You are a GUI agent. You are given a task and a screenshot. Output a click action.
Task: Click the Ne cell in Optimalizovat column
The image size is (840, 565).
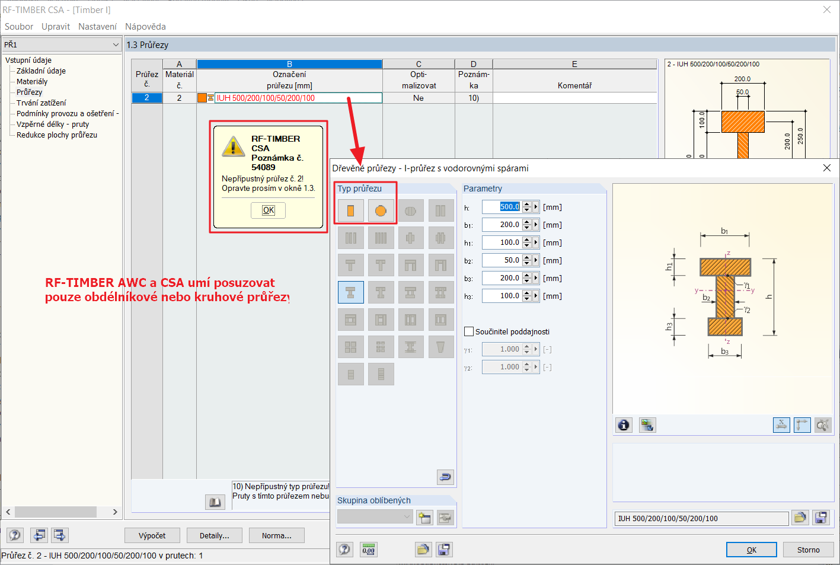(419, 98)
